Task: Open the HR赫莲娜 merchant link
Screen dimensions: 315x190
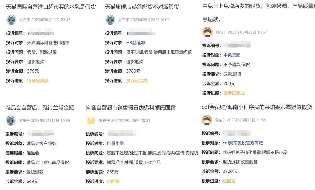Action: point(136,43)
